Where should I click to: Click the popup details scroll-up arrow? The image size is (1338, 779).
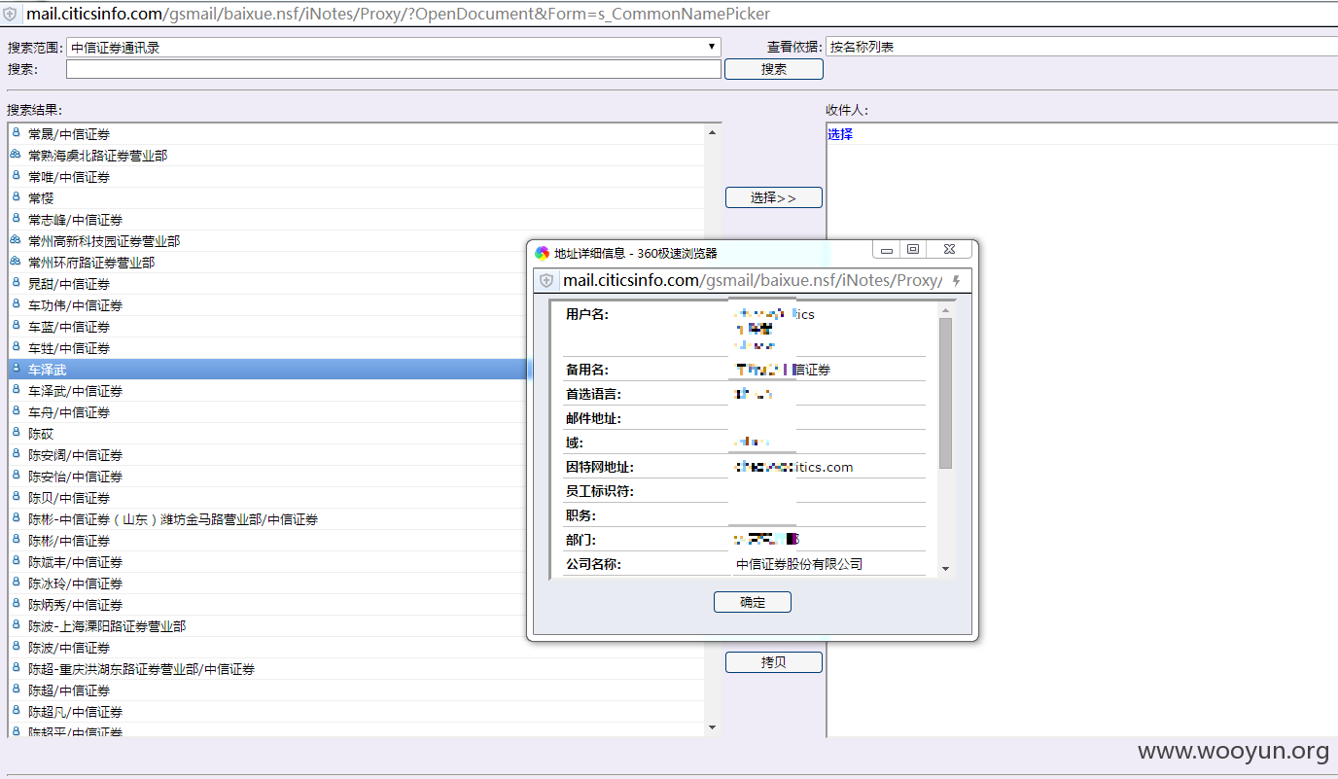coord(945,309)
